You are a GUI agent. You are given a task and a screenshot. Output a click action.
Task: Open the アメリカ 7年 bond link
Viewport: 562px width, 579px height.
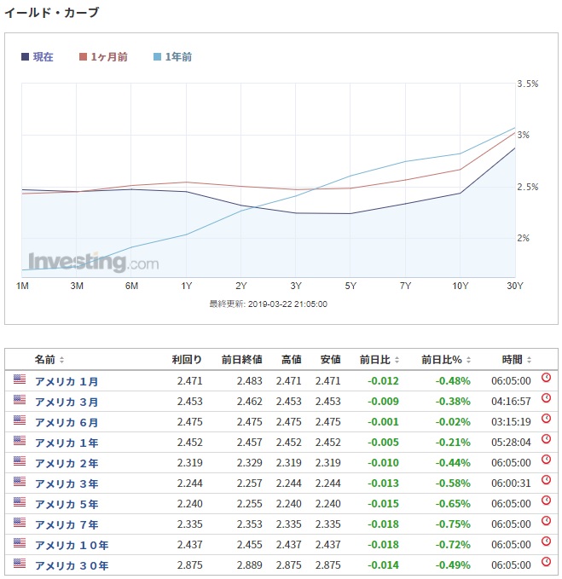coord(67,524)
